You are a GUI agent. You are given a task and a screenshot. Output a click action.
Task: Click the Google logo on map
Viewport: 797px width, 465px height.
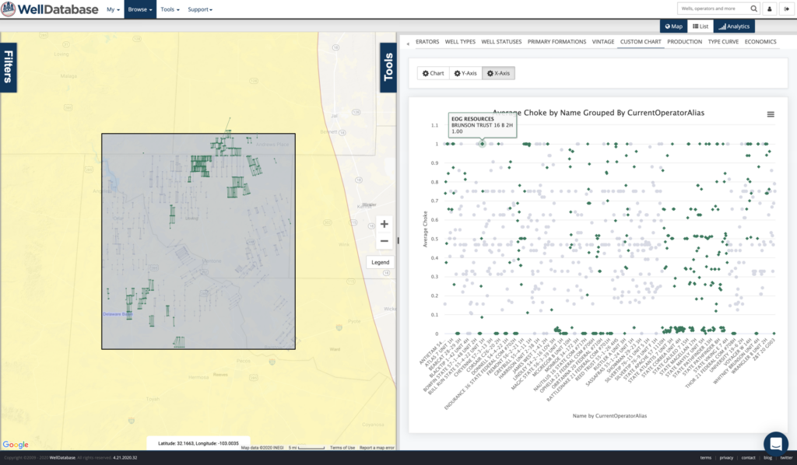point(16,445)
